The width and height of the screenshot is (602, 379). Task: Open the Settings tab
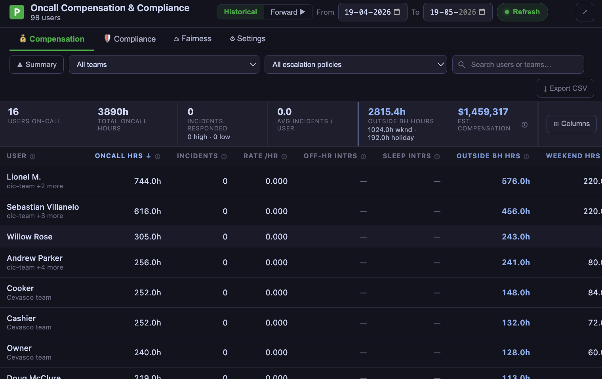point(248,39)
